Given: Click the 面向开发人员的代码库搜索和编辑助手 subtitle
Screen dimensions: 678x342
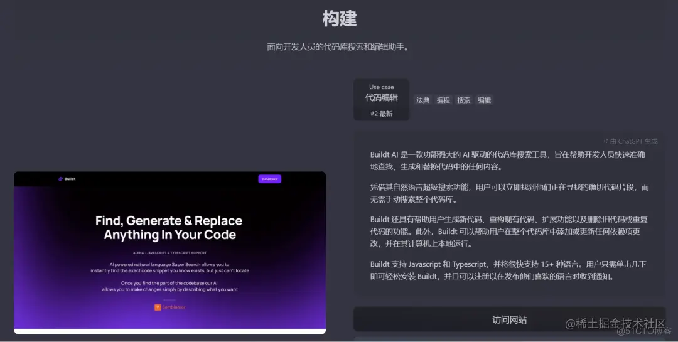Looking at the screenshot, I should 338,46.
